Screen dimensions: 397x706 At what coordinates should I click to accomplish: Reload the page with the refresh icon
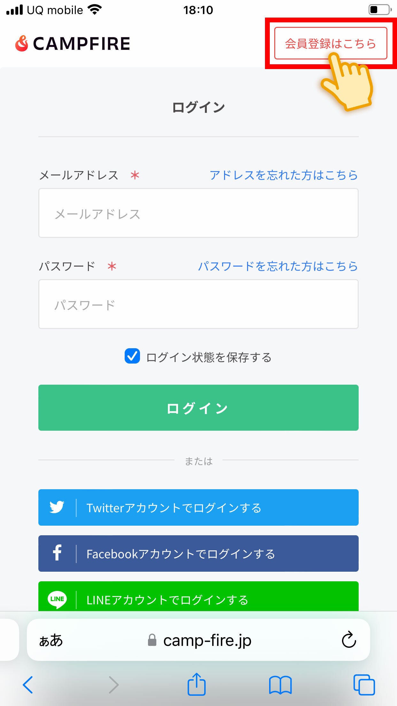click(x=349, y=640)
